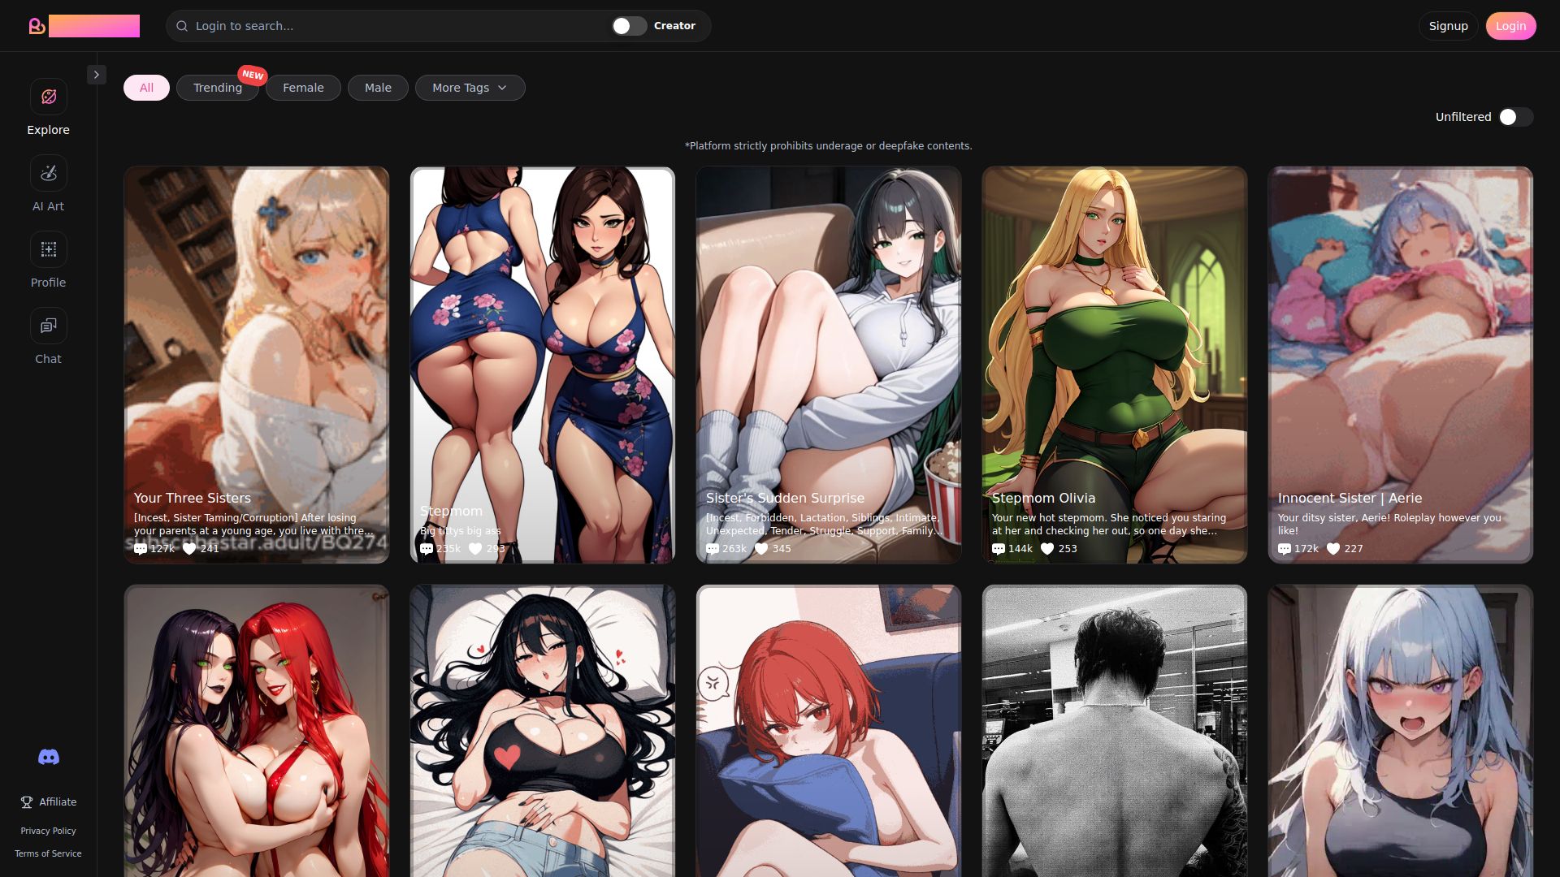Enable the Unfiltered toggle
This screenshot has height=877, width=1560.
coord(1515,117)
